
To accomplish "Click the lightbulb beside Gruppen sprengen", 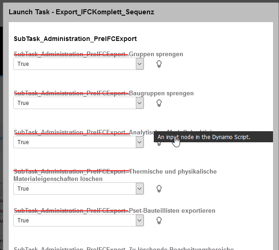I will pos(159,64).
